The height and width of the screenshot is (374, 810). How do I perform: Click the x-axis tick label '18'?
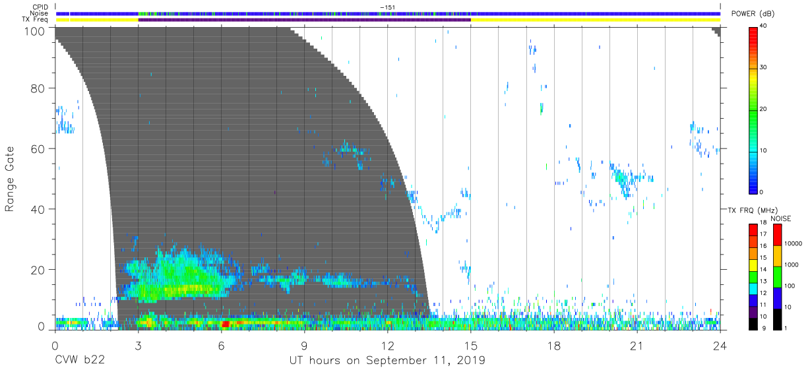point(554,346)
